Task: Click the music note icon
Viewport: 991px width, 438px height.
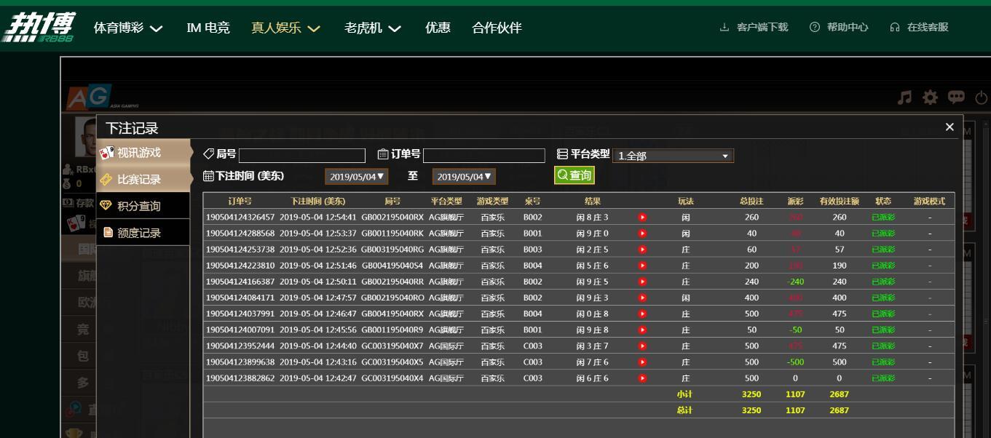Action: tap(904, 97)
